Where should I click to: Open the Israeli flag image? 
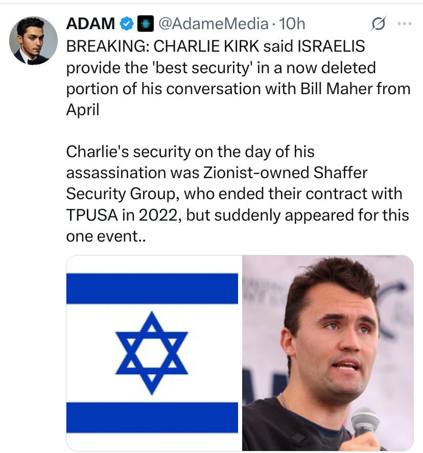[152, 353]
